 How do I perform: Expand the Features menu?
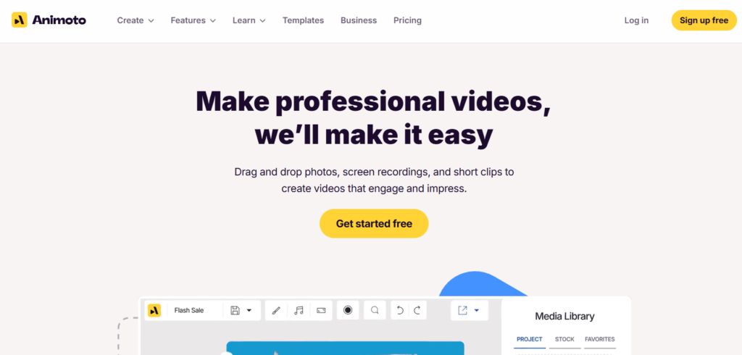coord(193,20)
